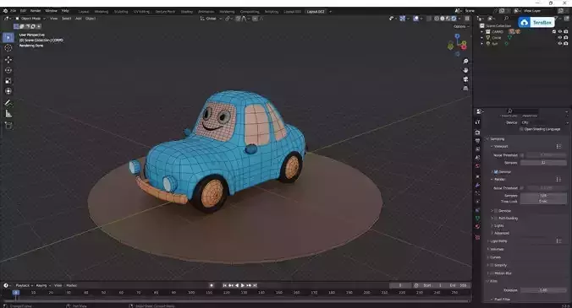Toggle Open Shading Language checkbox
The height and width of the screenshot is (308, 572).
click(522, 129)
